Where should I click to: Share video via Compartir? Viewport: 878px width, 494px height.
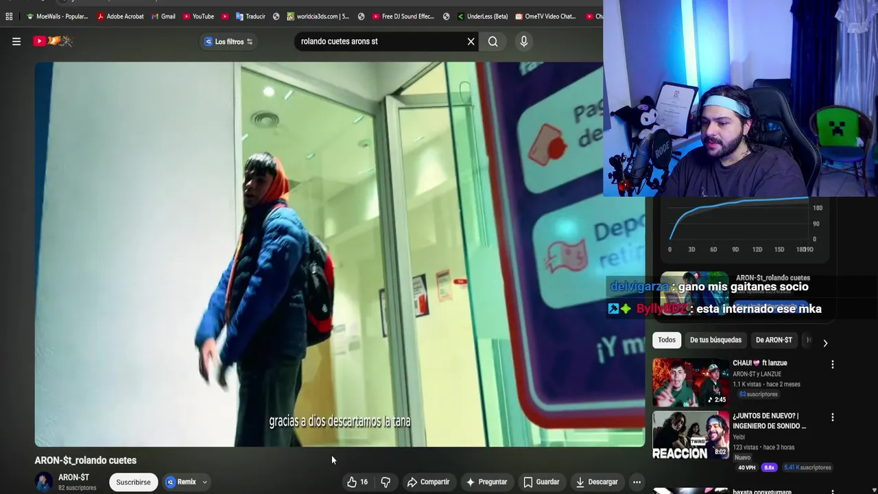[428, 482]
